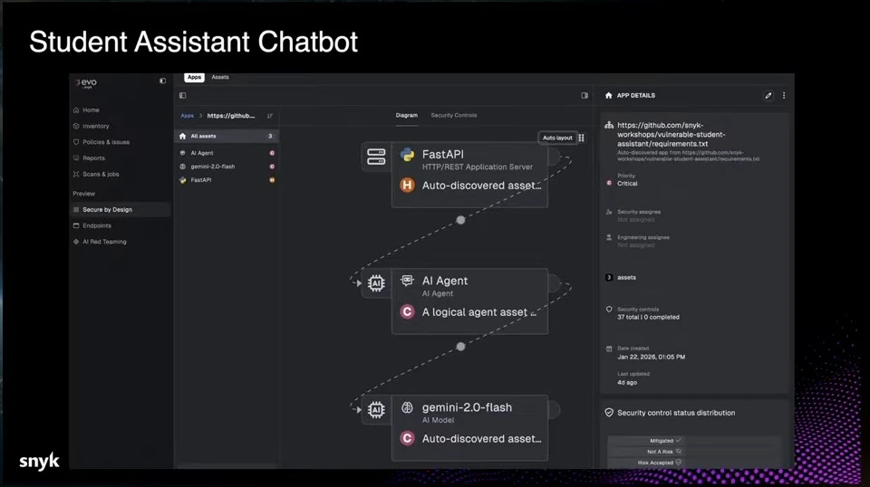Click the Auto layout button
Image resolution: width=870 pixels, height=487 pixels.
point(557,138)
